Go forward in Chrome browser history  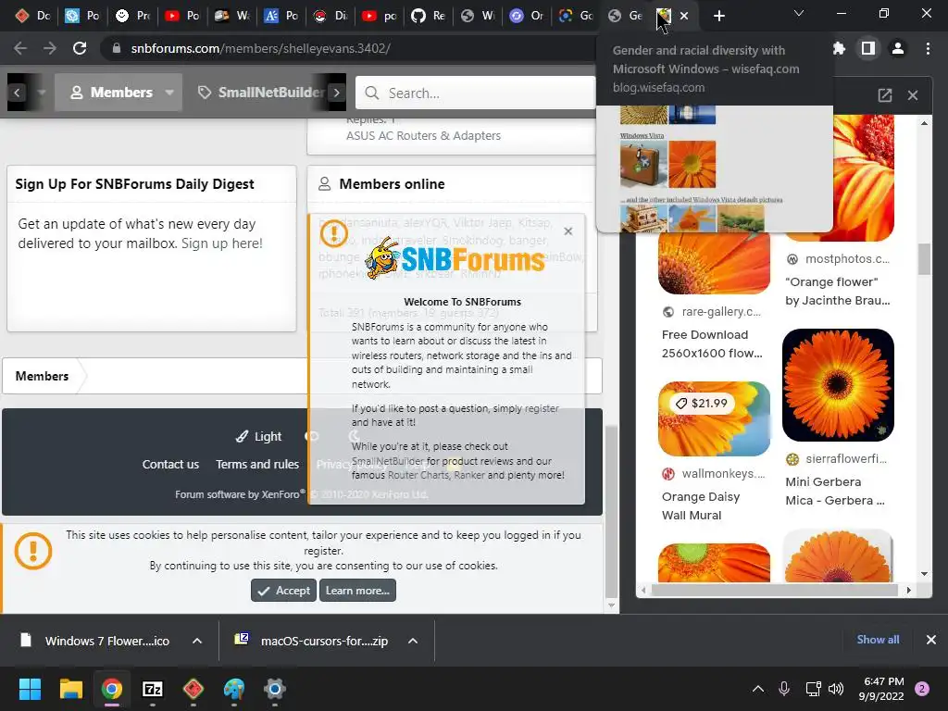[x=50, y=48]
